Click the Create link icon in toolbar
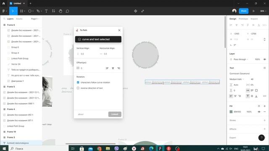Screen dimensions: 269x151 click(142, 11)
